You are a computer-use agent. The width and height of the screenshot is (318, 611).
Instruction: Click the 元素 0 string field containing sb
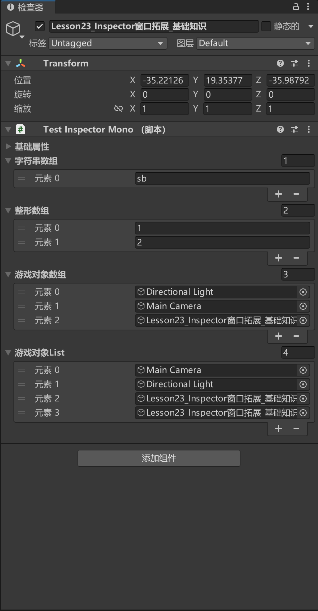(222, 178)
